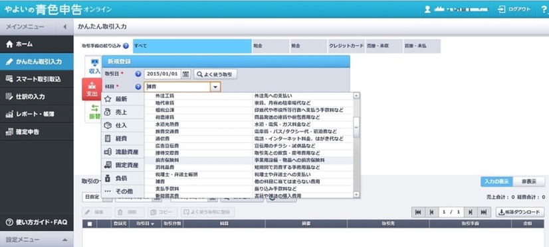This screenshot has height=247, width=549.
Task: Select the すべて filter tab
Action: click(192, 46)
